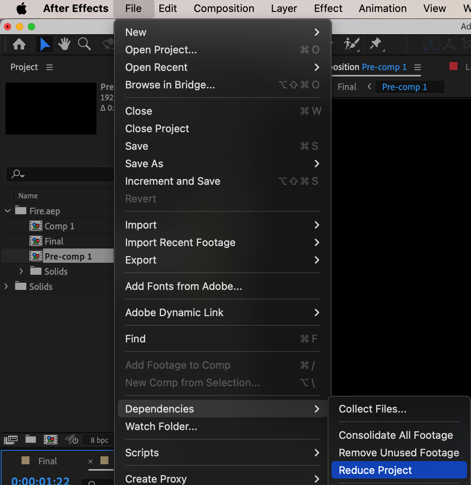Expand the Scripts submenu
Viewport: 471px width, 485px height.
[223, 453]
